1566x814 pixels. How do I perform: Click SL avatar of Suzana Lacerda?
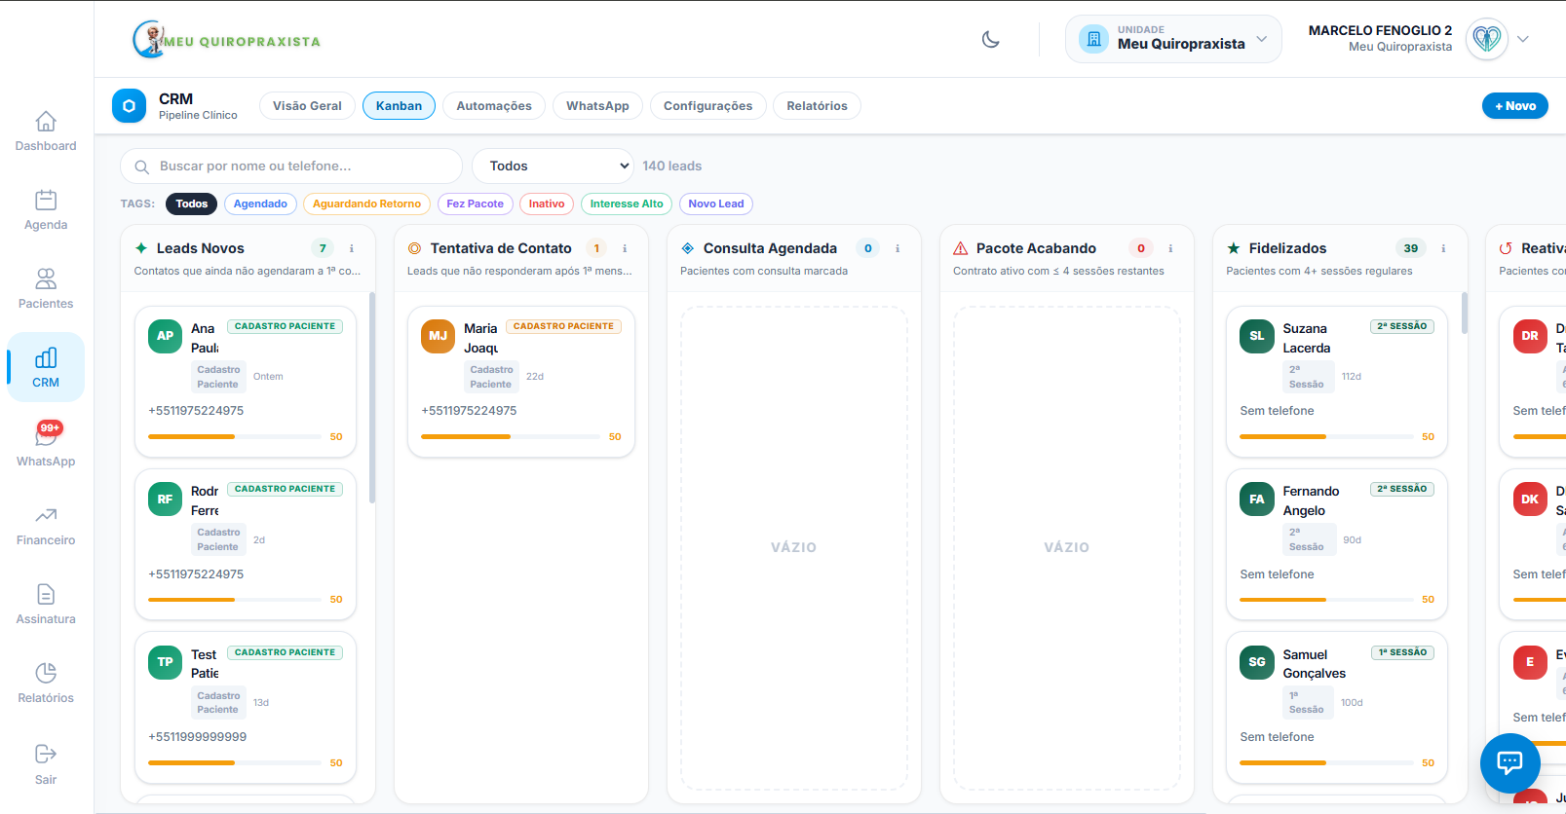coord(1257,336)
